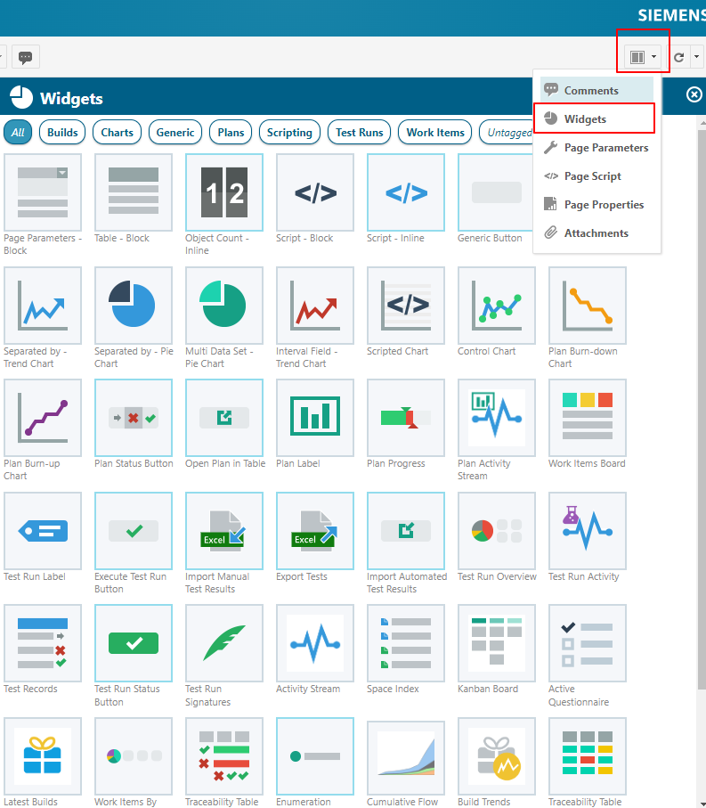Filter widgets by Test Runs
706x808 pixels.
359,133
